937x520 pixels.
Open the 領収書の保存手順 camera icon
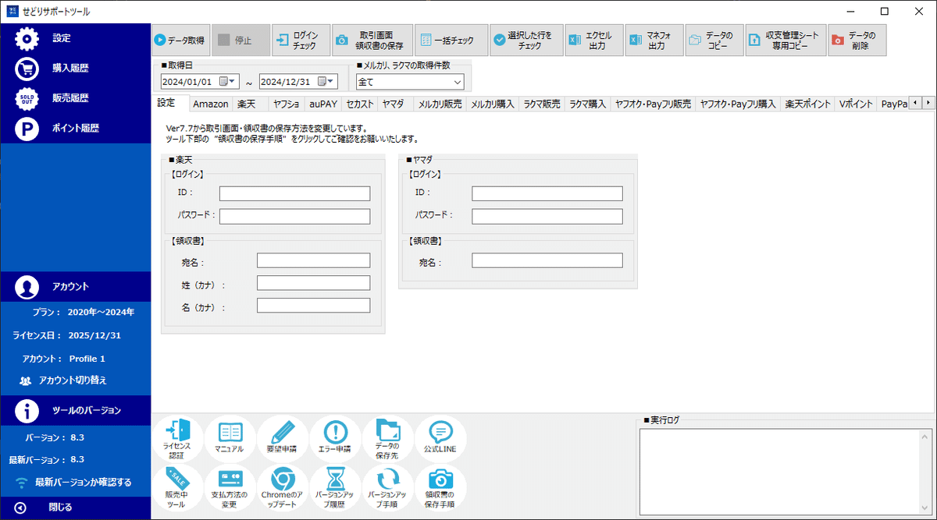[440, 489]
